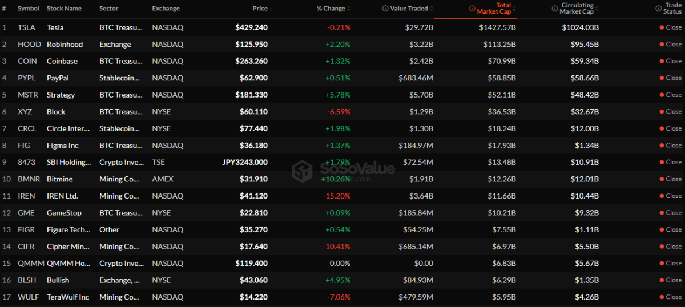Click the red status dot in Tesla's row
The image size is (685, 307).
[662, 27]
